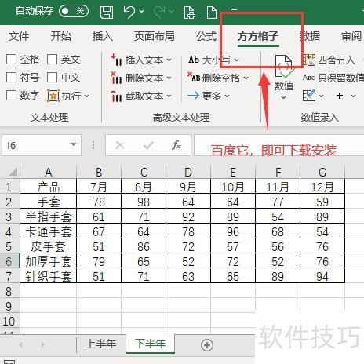
Task: Open the 文件 menu tab
Action: point(19,36)
